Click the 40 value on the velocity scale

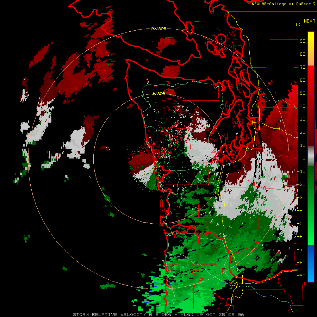pyautogui.click(x=303, y=106)
